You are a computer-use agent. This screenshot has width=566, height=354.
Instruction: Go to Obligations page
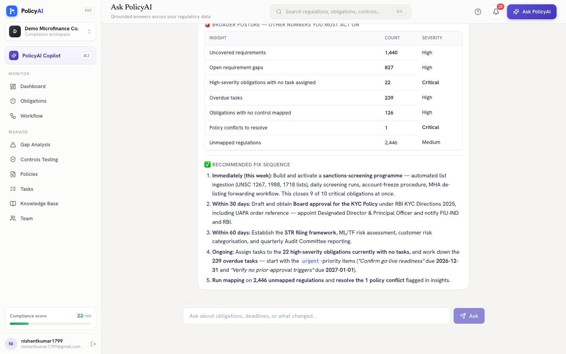pos(50,101)
